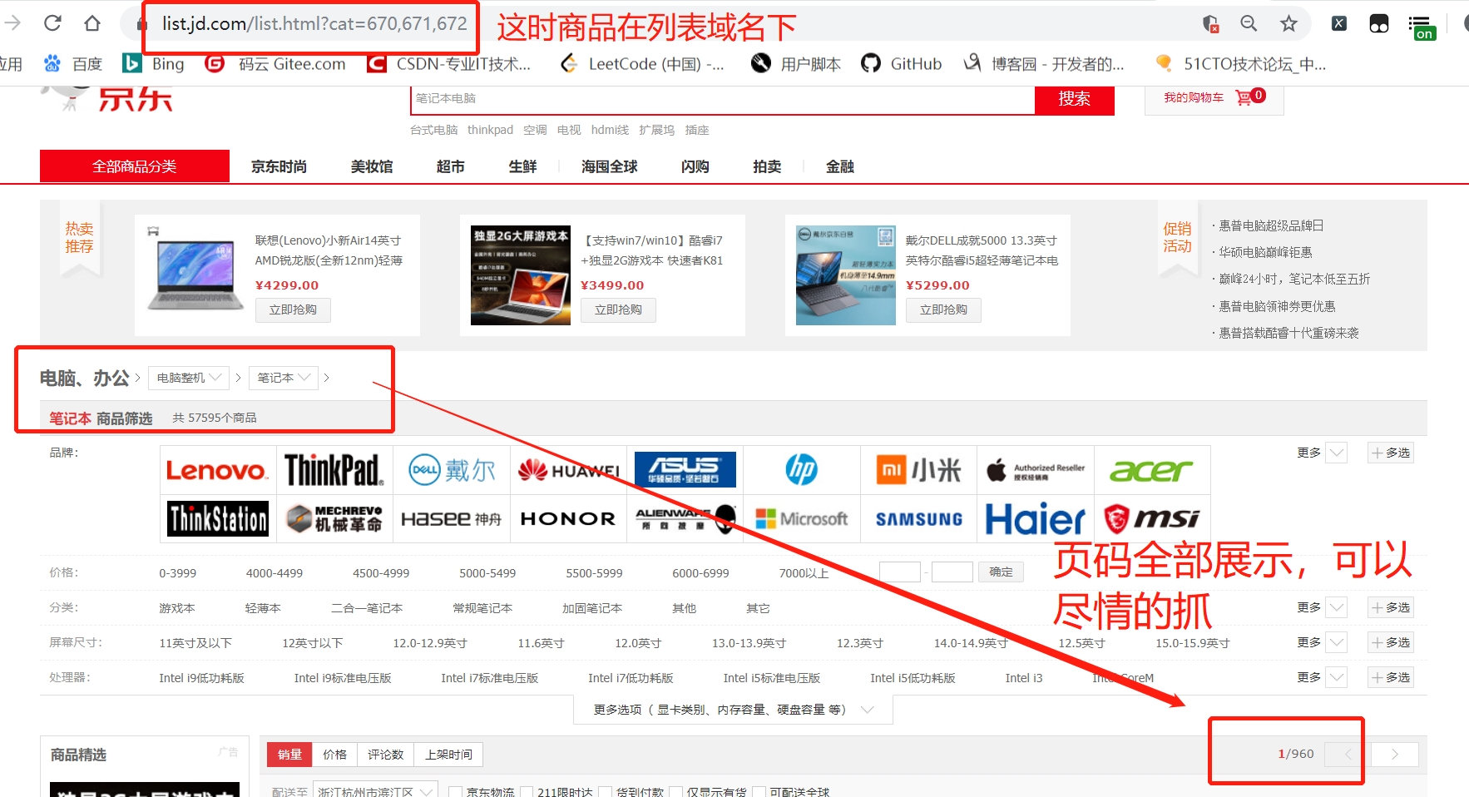Viewport: 1469px width, 797px height.
Task: Filter by Dell 戴尔 brand logo
Action: [452, 470]
